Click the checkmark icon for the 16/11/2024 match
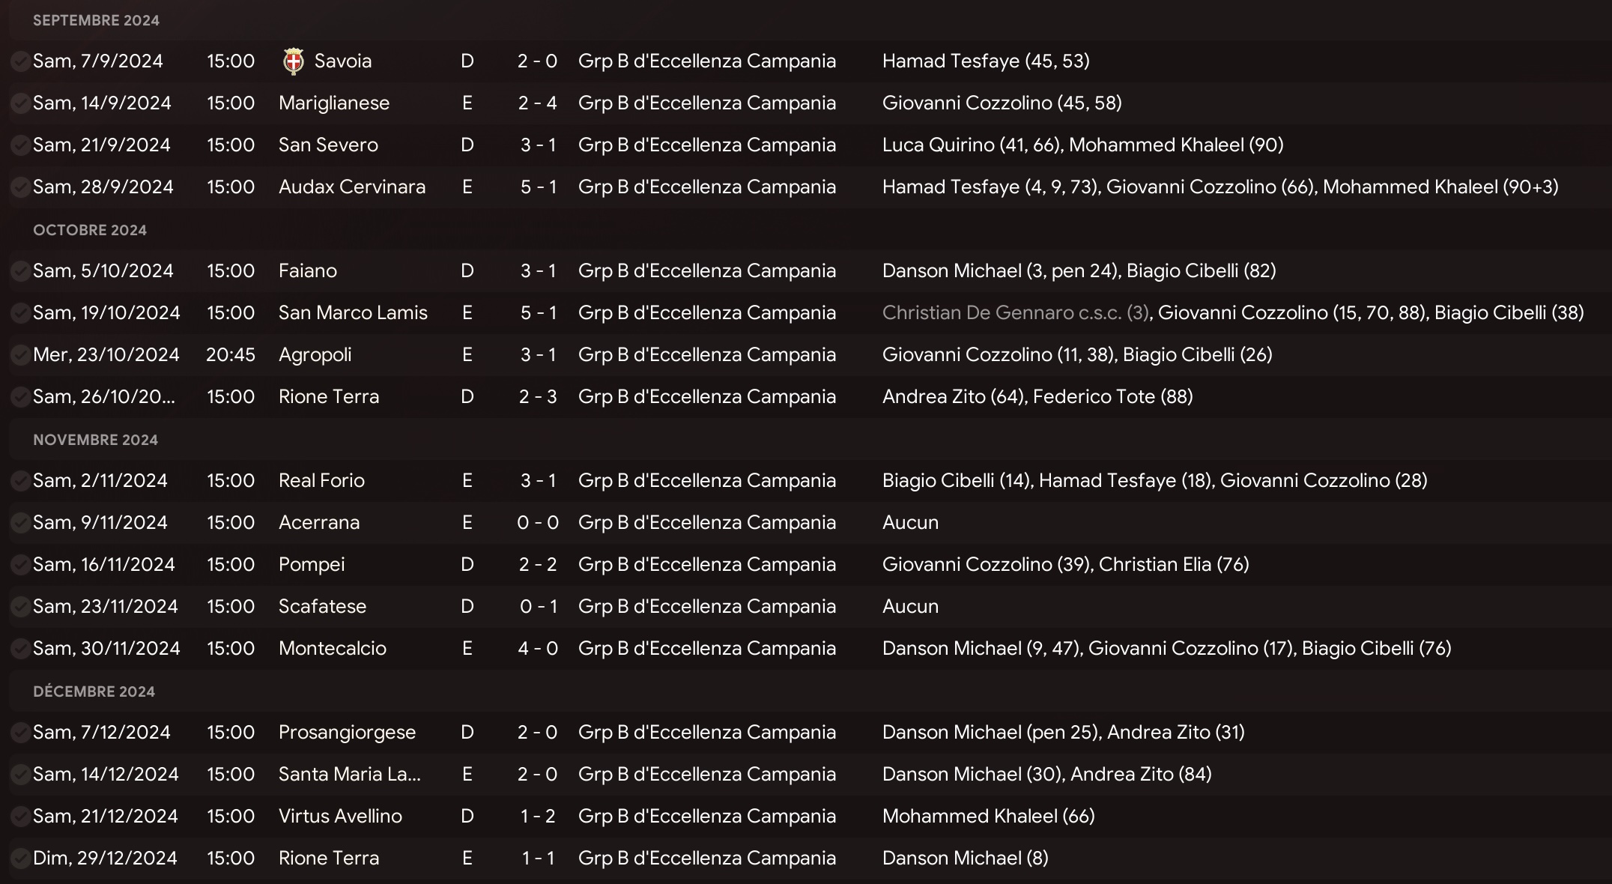The height and width of the screenshot is (884, 1612). click(x=20, y=565)
